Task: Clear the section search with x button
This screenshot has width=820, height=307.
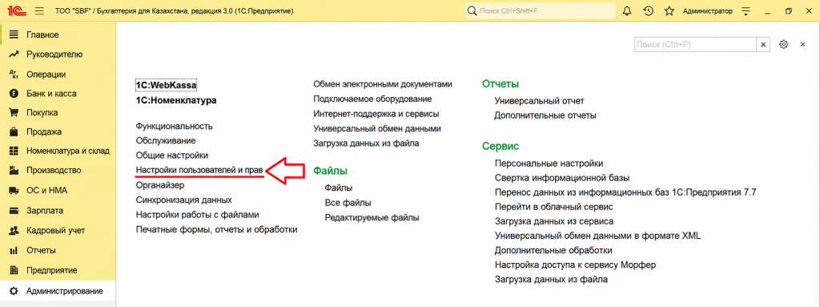Action: coord(763,45)
